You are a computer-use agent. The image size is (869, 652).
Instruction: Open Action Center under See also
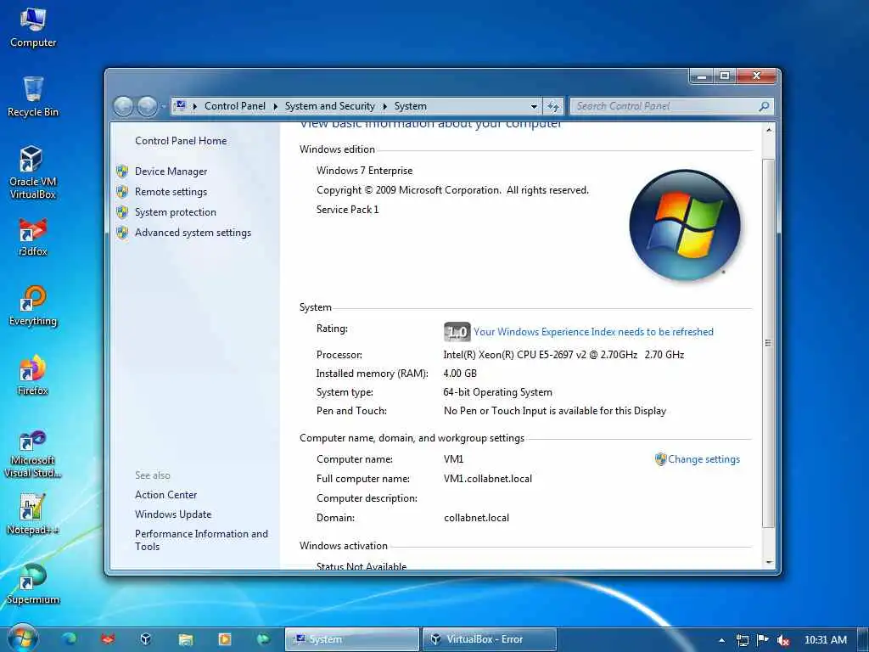pyautogui.click(x=165, y=495)
